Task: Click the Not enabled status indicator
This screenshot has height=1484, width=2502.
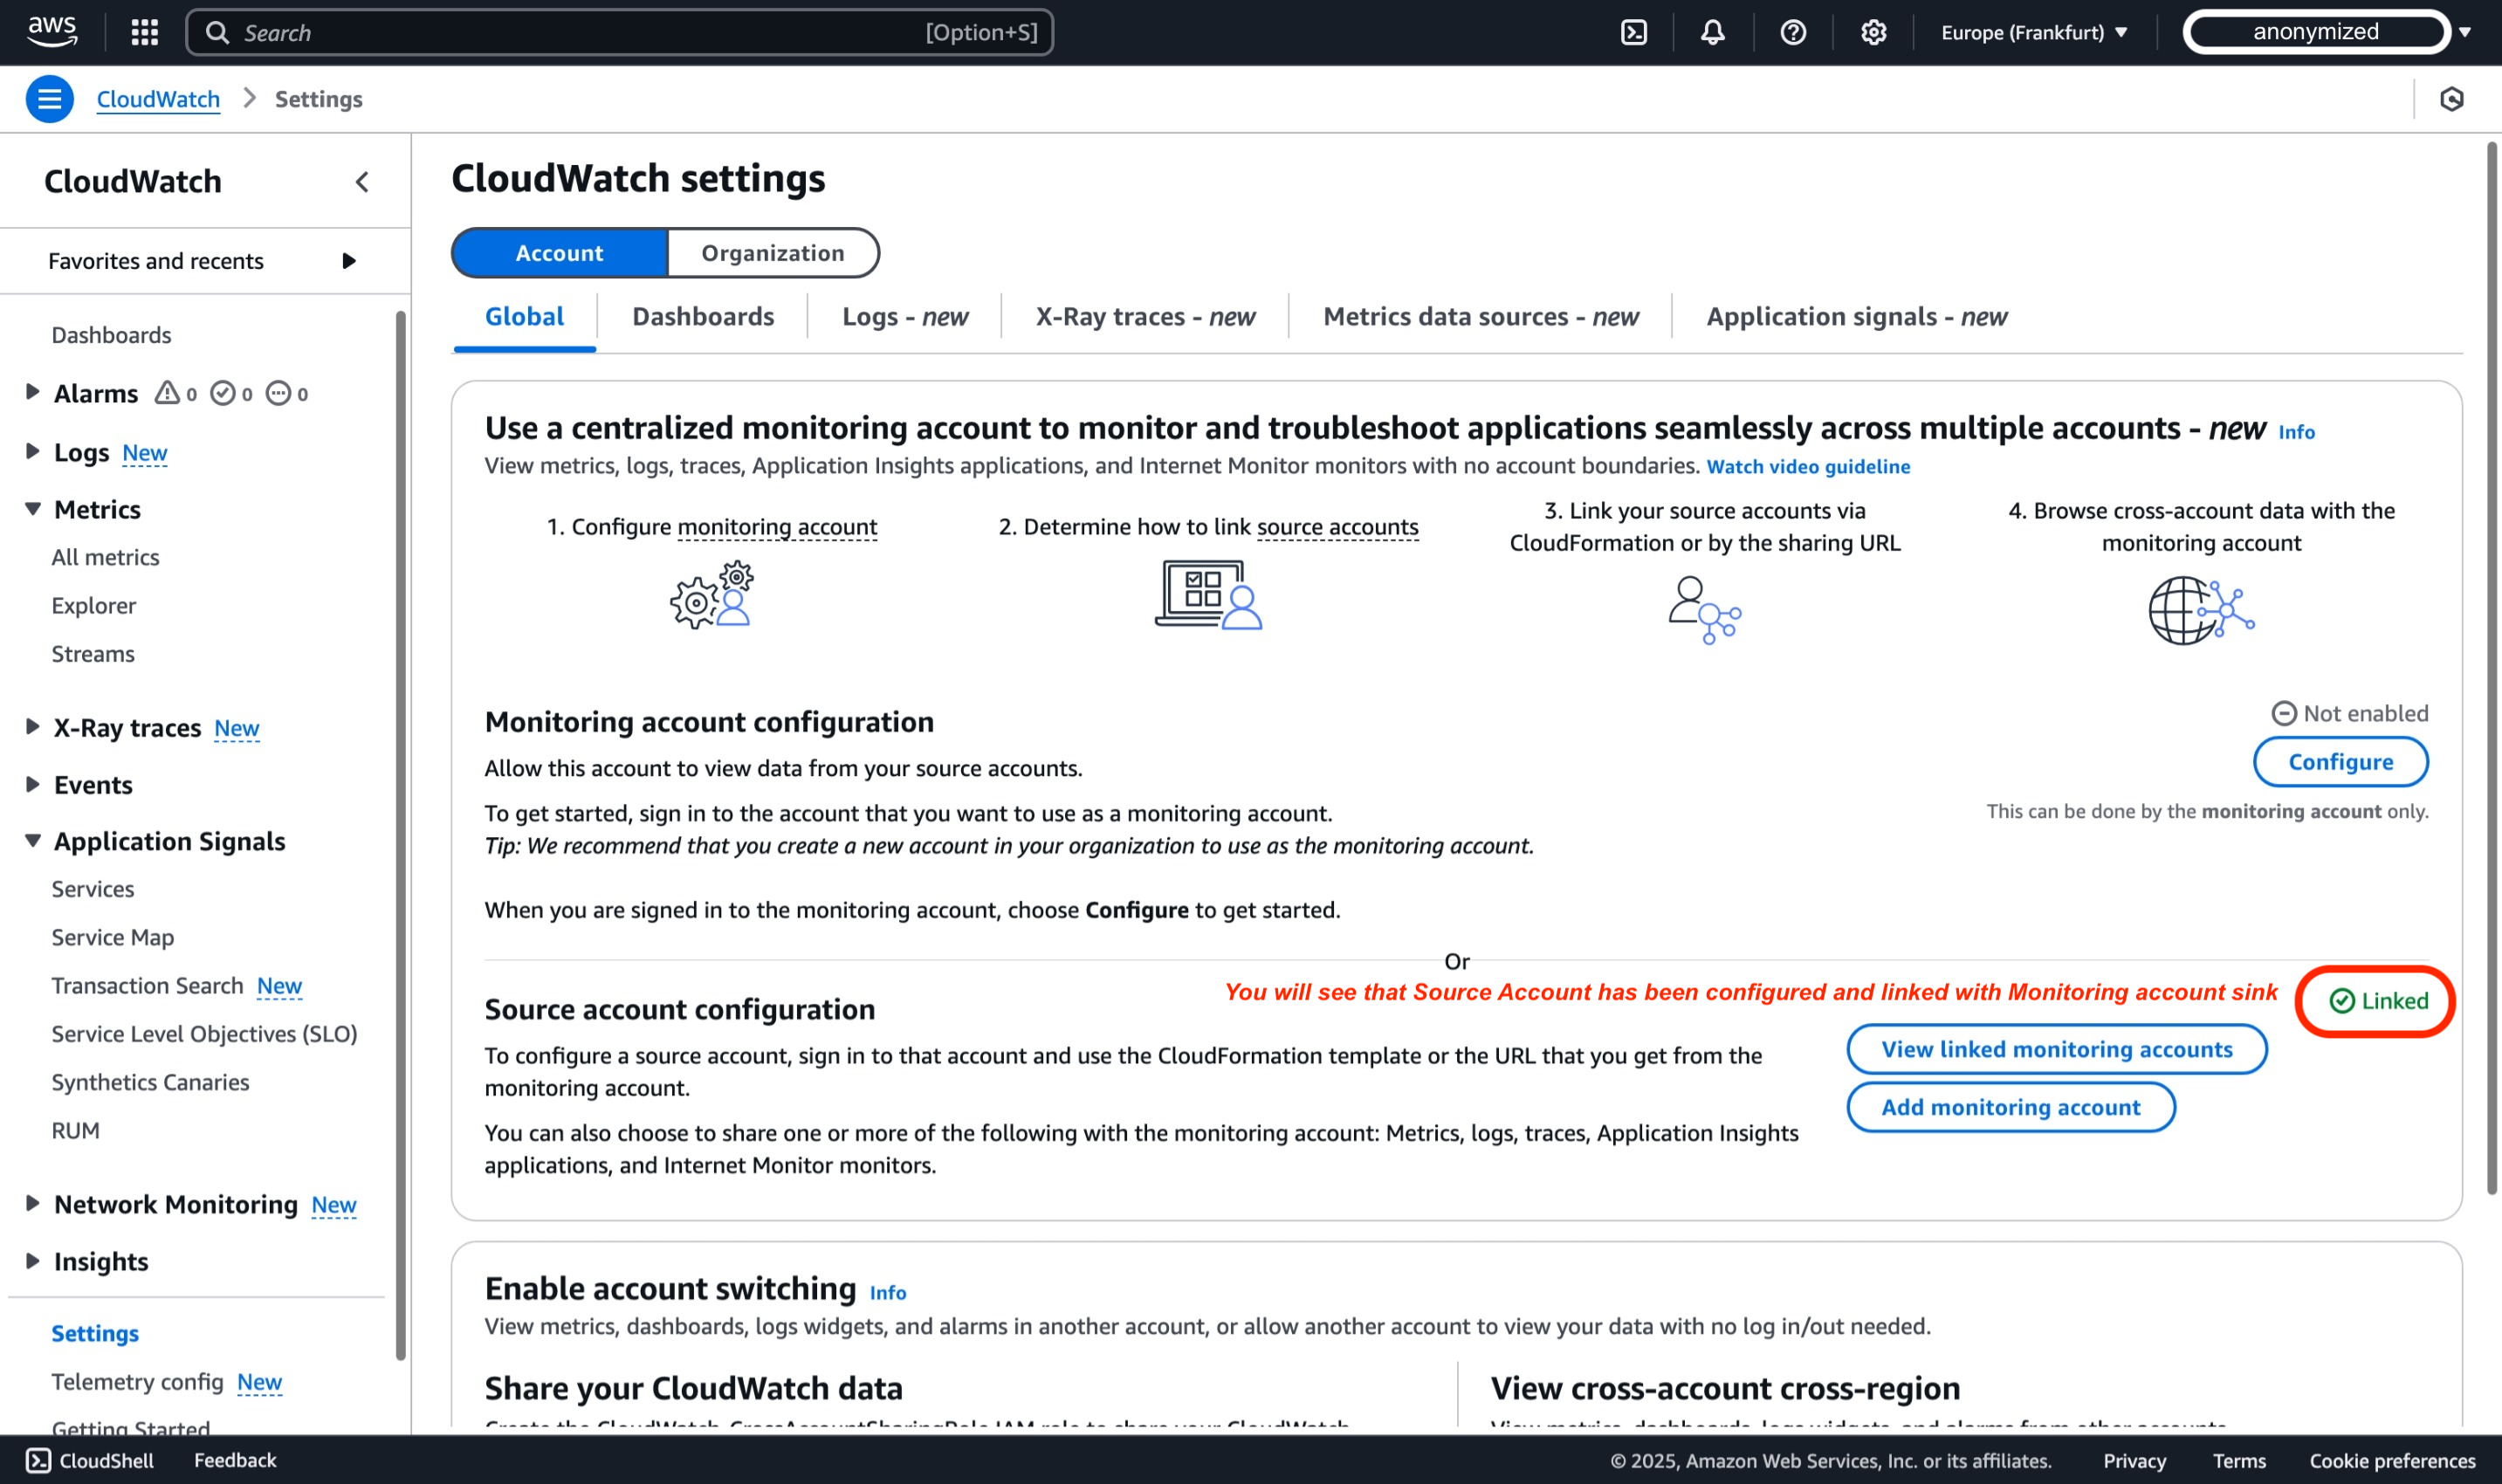Action: (x=2350, y=713)
